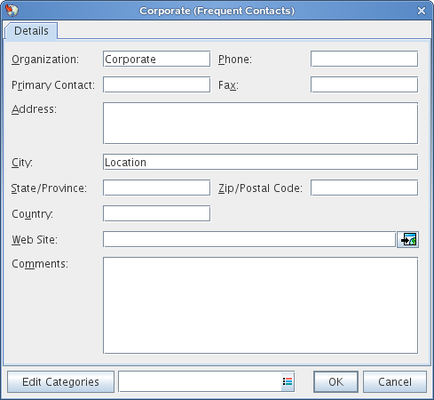Confirm with the OK button

(335, 381)
